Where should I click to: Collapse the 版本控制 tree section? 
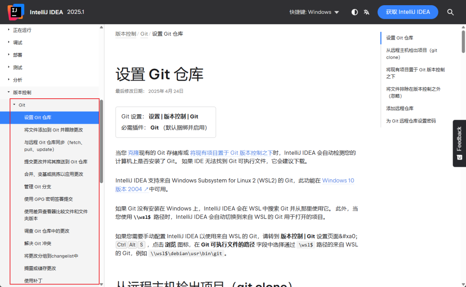pyautogui.click(x=9, y=92)
